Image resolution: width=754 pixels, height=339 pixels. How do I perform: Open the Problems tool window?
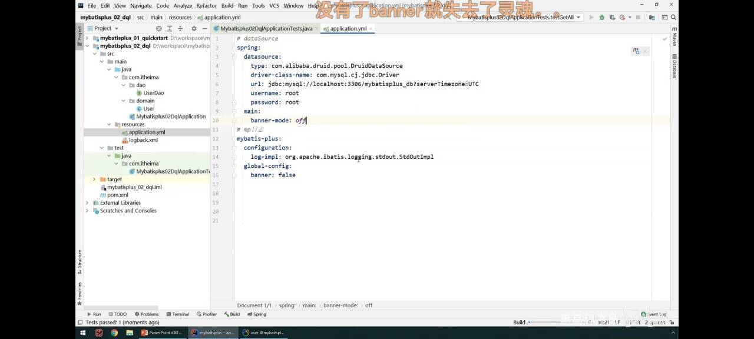tap(147, 314)
